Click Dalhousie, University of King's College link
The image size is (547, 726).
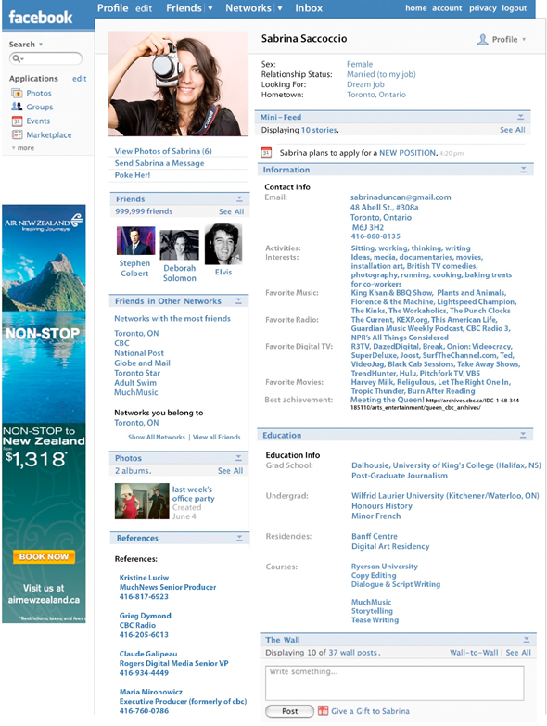click(x=446, y=465)
